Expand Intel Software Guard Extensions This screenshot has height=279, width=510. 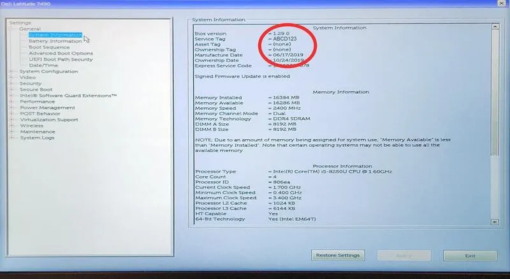pos(12,95)
